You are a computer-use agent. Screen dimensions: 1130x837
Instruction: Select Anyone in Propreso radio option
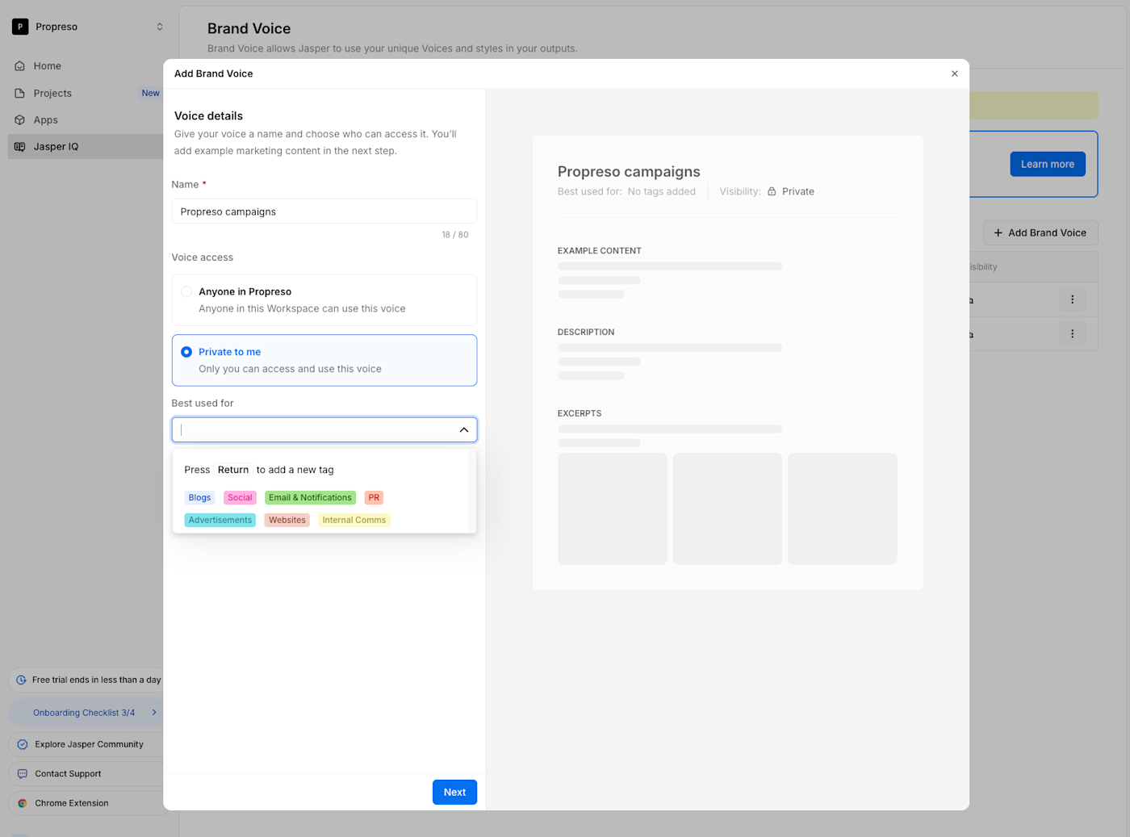click(x=186, y=291)
